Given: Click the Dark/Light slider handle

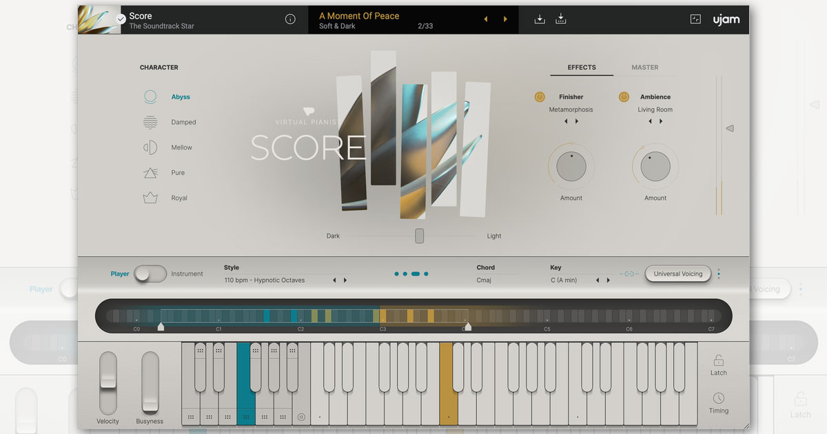Looking at the screenshot, I should click(x=419, y=236).
